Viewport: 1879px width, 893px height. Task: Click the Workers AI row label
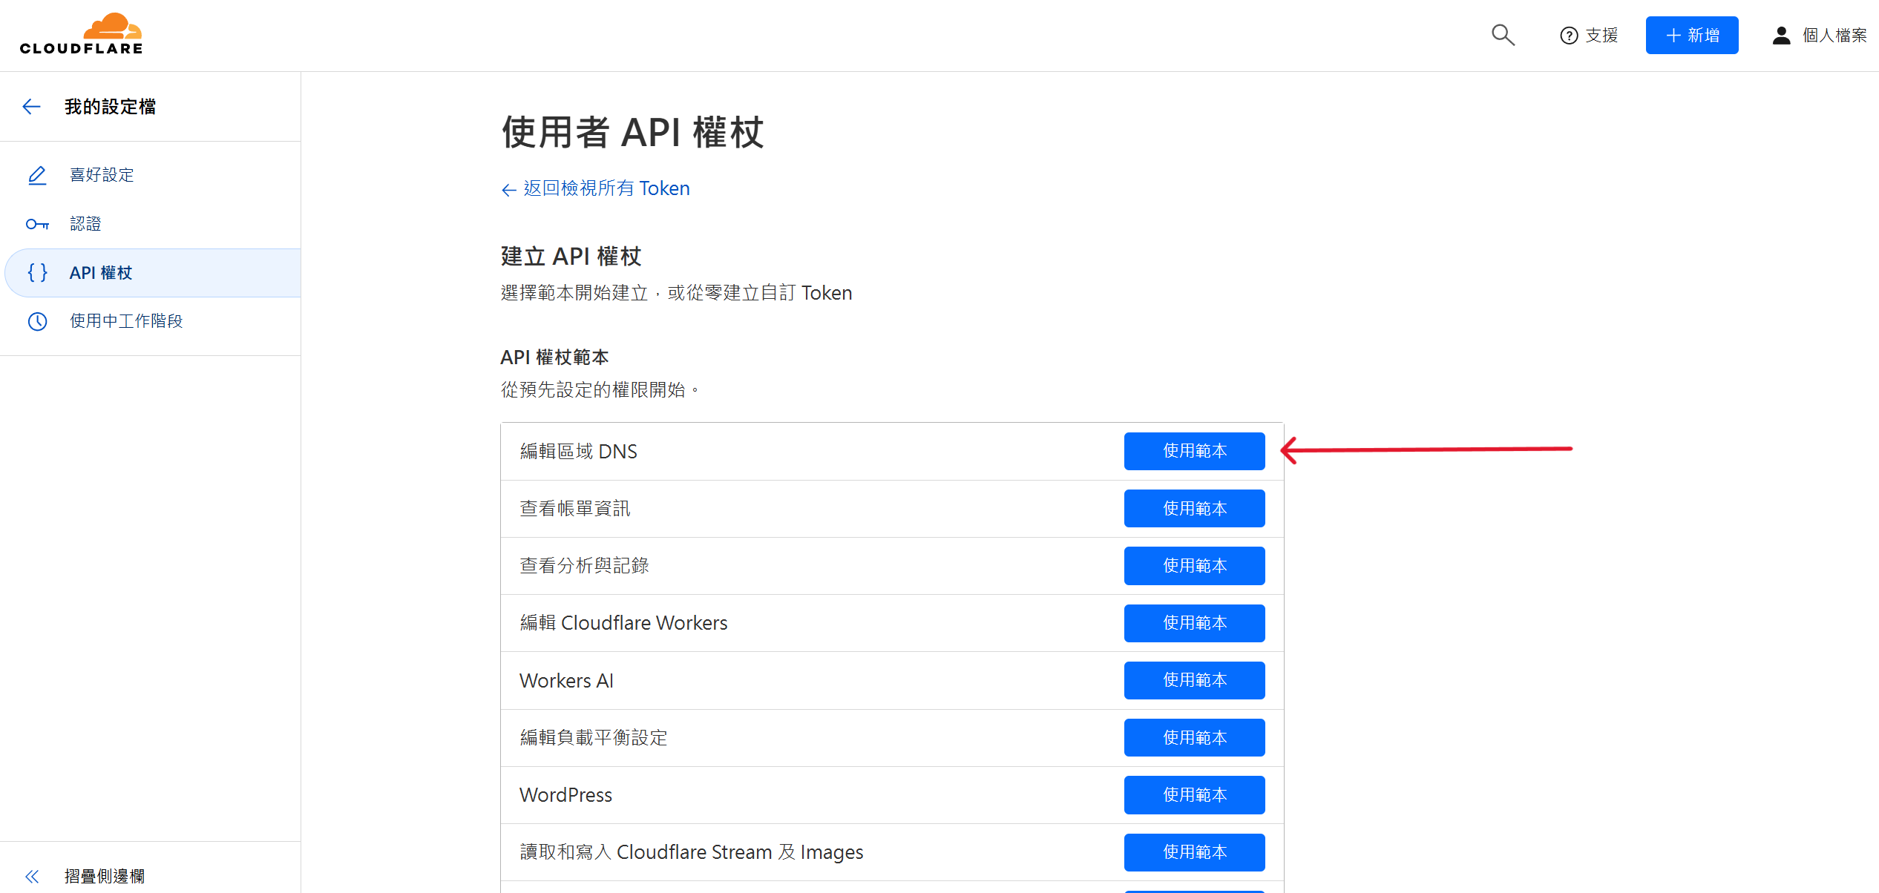click(566, 681)
